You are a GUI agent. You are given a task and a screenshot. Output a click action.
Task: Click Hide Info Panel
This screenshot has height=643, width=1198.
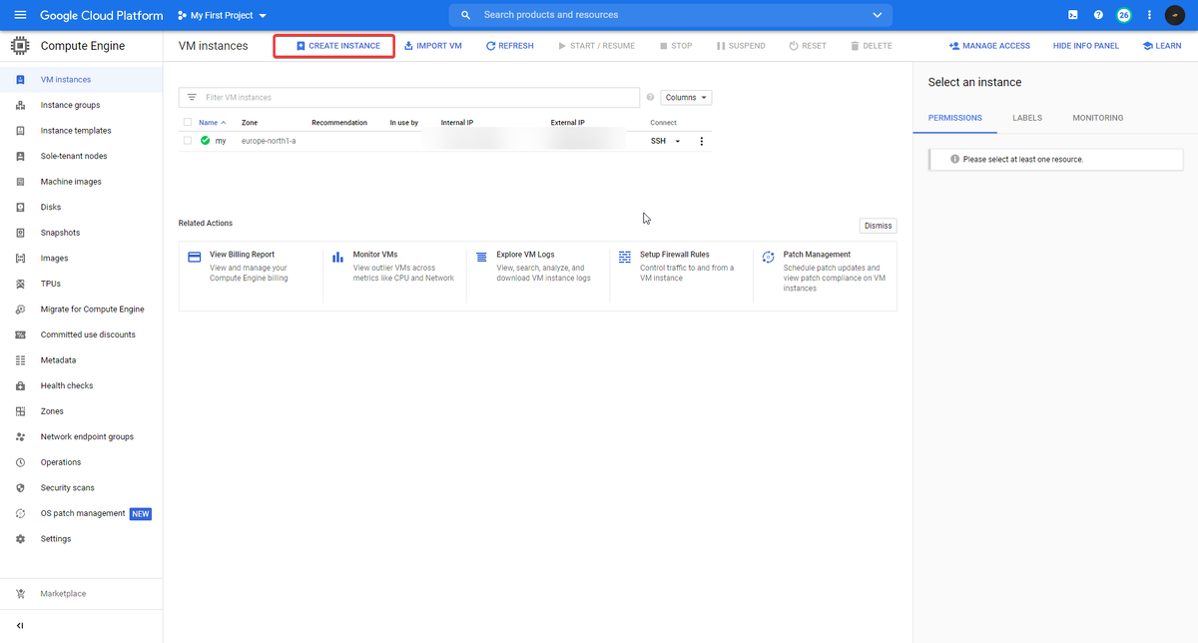pyautogui.click(x=1086, y=46)
